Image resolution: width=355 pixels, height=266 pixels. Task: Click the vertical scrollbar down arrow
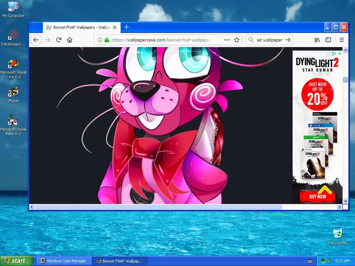pos(345,201)
